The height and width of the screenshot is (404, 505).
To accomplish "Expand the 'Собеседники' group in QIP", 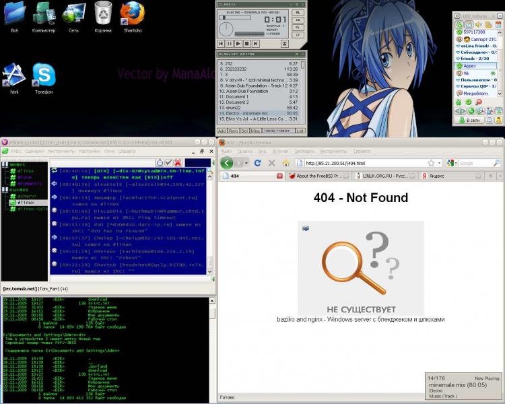I will pyautogui.click(x=458, y=53).
